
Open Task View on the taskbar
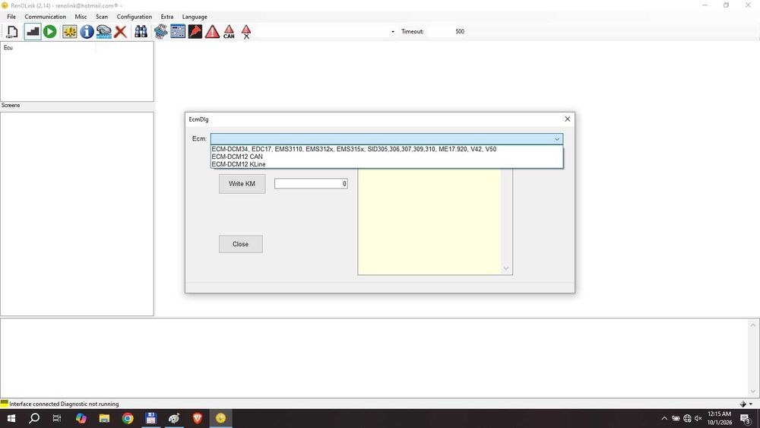(x=57, y=418)
